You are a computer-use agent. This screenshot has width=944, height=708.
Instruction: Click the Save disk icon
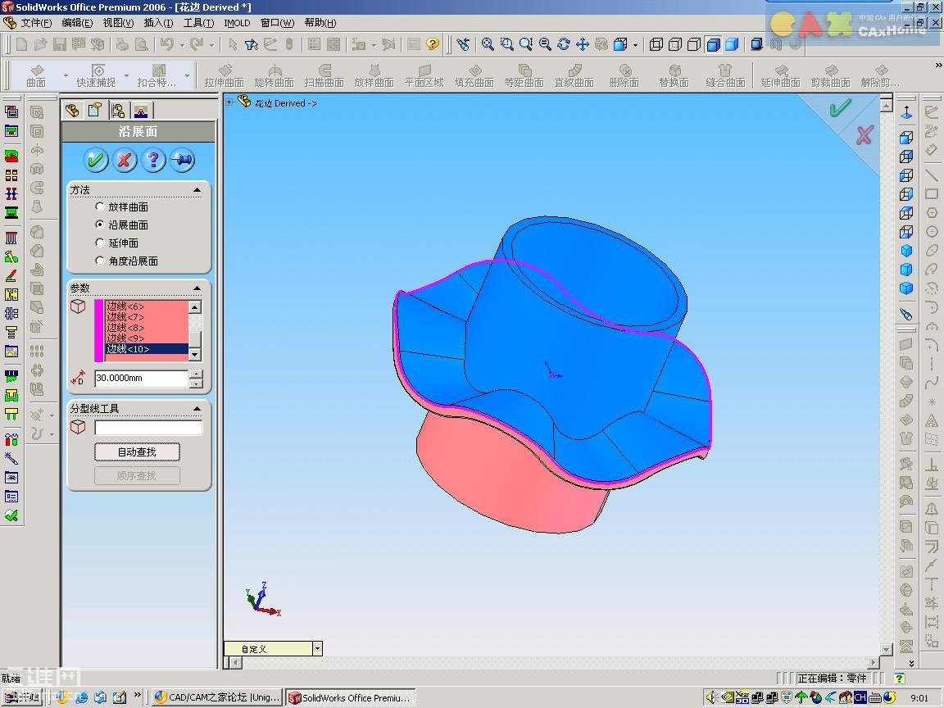tap(60, 44)
